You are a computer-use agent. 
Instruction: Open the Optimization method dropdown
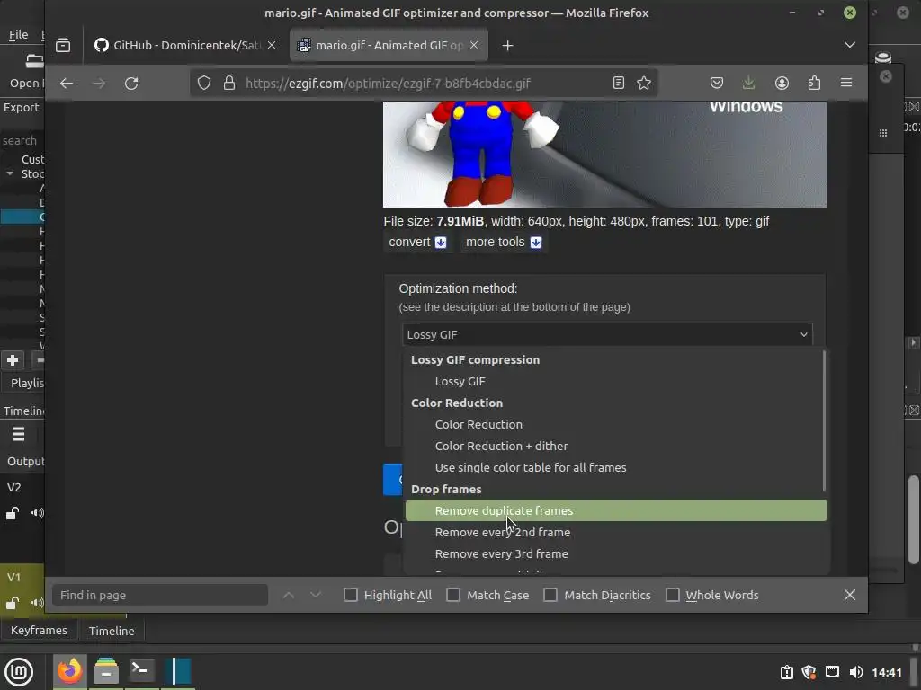(607, 334)
